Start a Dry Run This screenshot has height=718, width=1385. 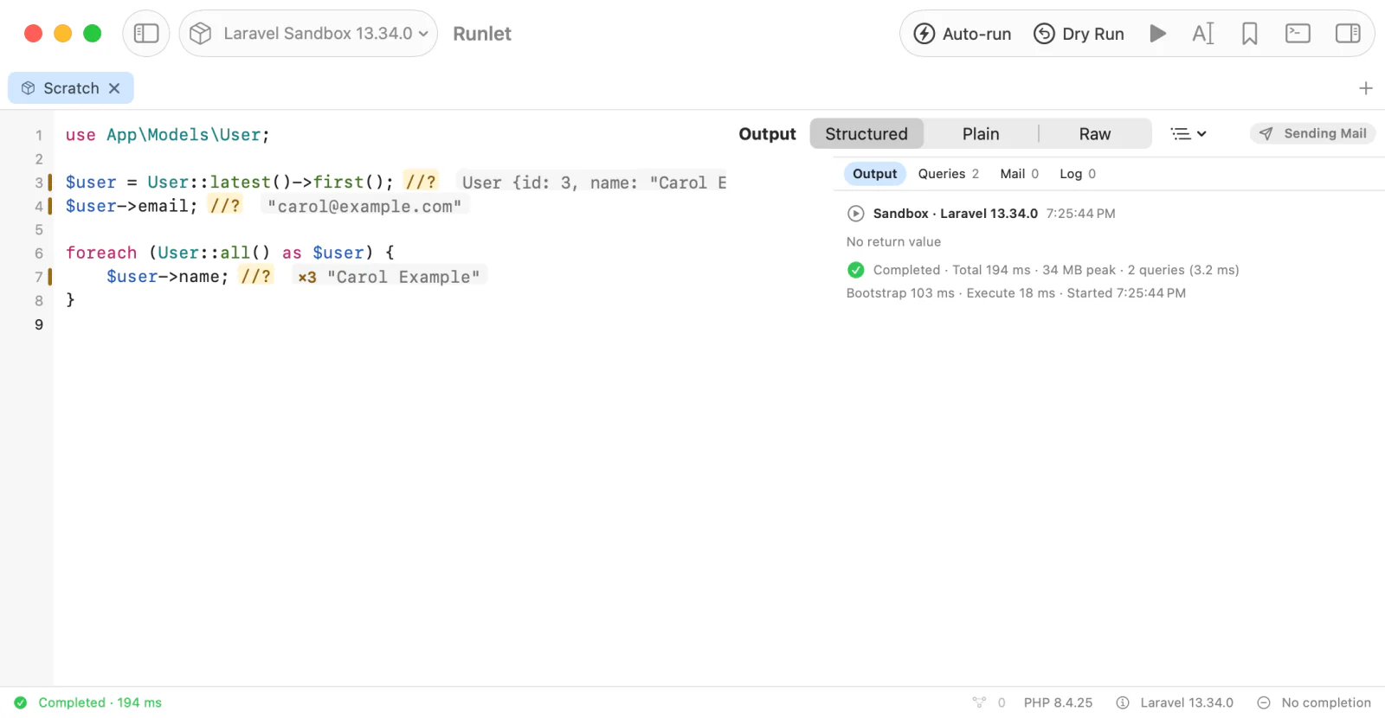(x=1079, y=34)
